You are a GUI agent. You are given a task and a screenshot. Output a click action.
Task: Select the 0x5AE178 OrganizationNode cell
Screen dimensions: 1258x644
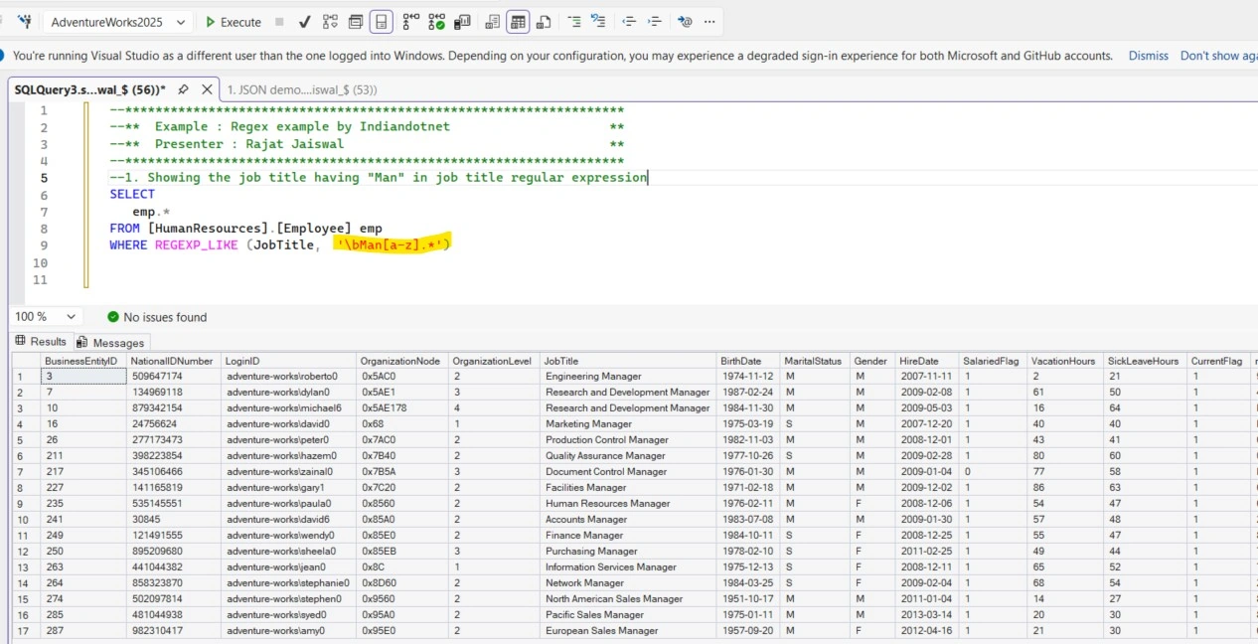pyautogui.click(x=401, y=408)
